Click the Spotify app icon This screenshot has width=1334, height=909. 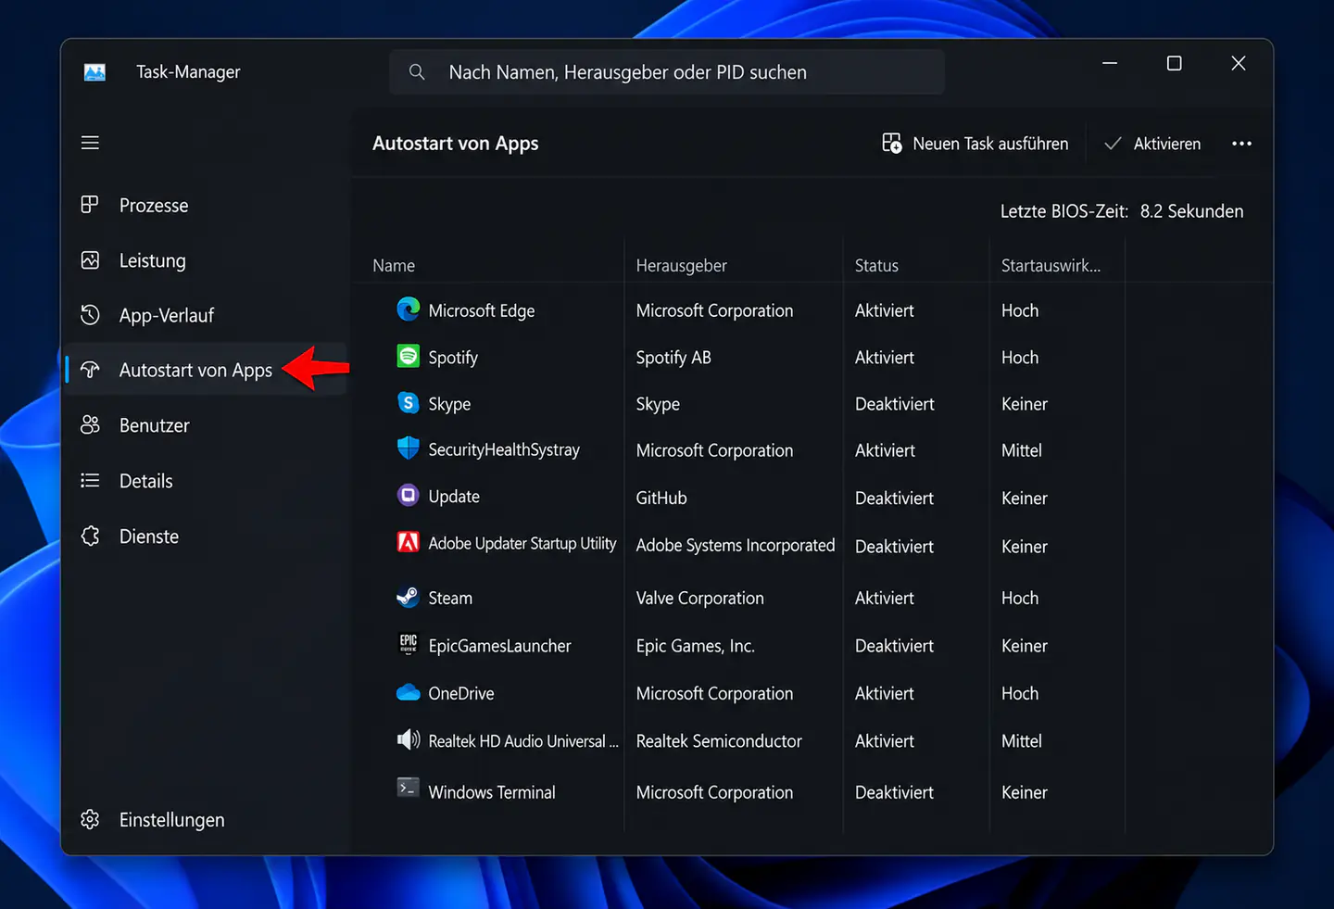[x=408, y=356]
